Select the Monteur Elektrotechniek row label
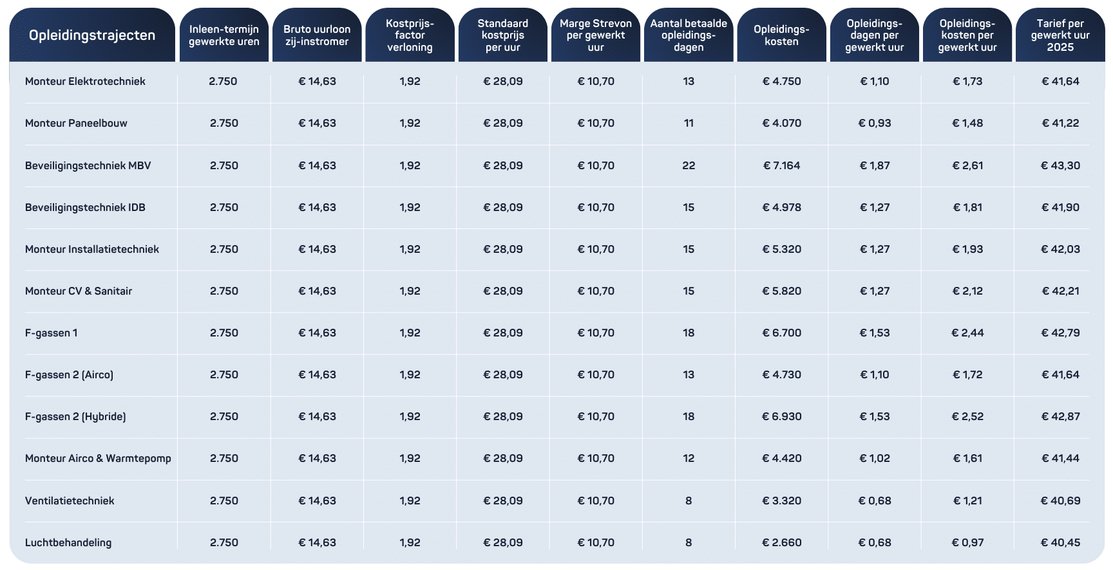This screenshot has height=570, width=1113. pos(85,82)
